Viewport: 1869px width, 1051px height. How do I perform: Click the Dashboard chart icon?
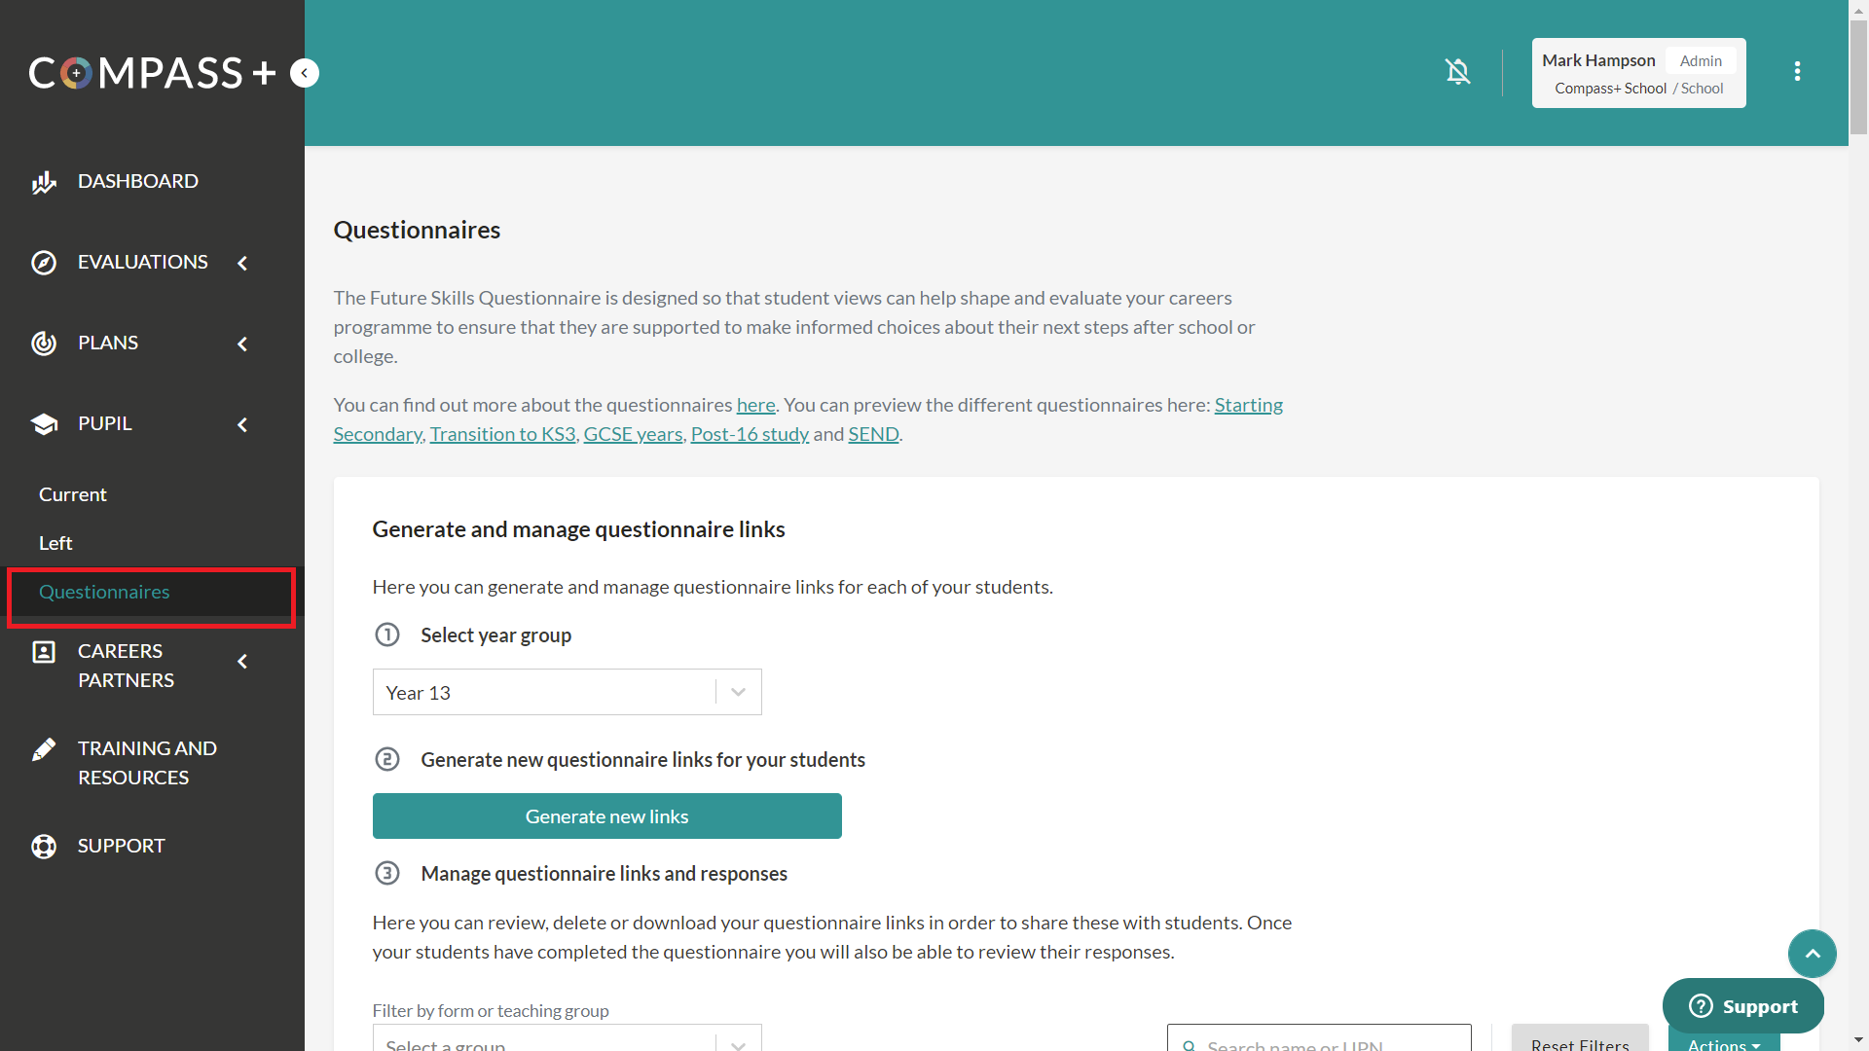tap(44, 182)
